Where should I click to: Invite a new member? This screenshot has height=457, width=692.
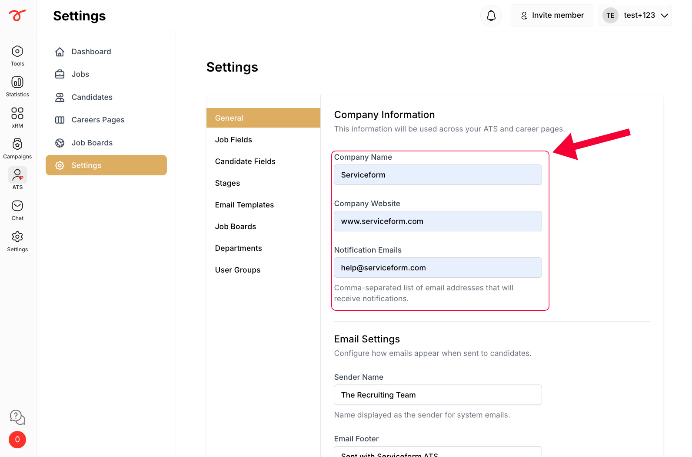pyautogui.click(x=552, y=16)
